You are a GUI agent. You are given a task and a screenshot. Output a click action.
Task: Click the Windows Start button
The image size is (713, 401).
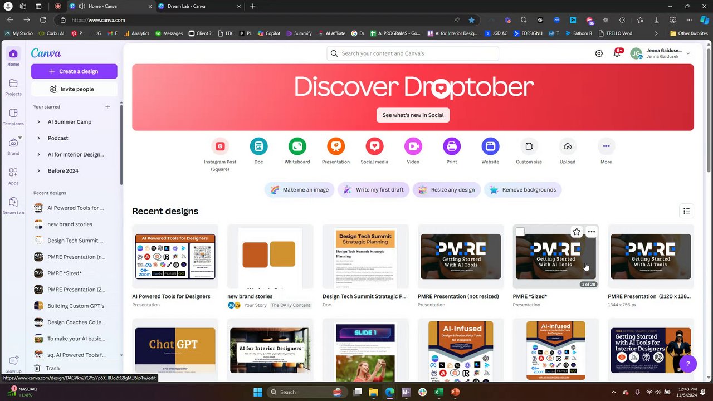pos(258,392)
